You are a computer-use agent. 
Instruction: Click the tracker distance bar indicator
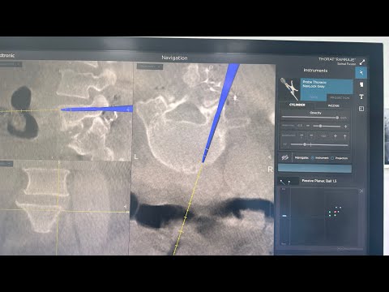click(x=284, y=216)
